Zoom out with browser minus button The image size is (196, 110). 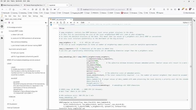(21, 9)
